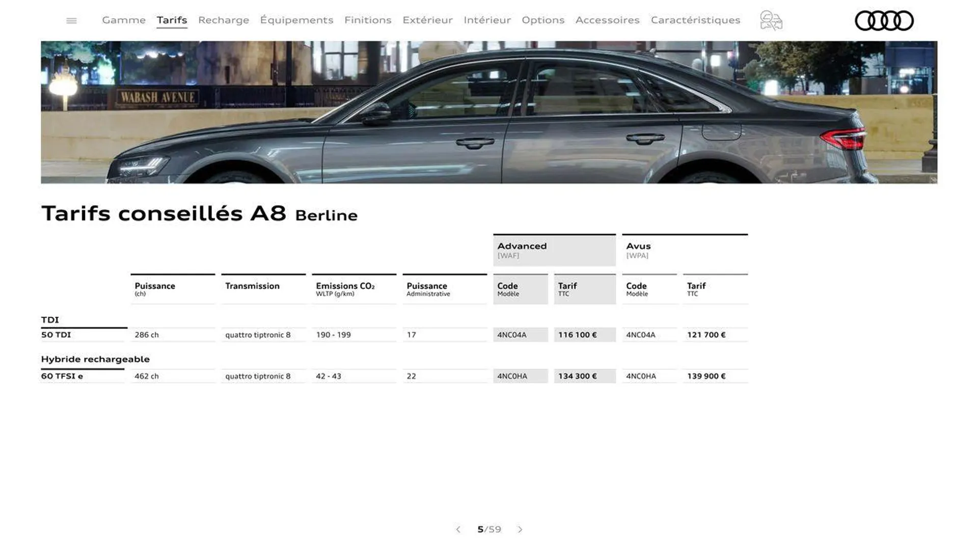Click the Advanced 4NC0HA model code
The height and width of the screenshot is (550, 978).
pyautogui.click(x=512, y=376)
